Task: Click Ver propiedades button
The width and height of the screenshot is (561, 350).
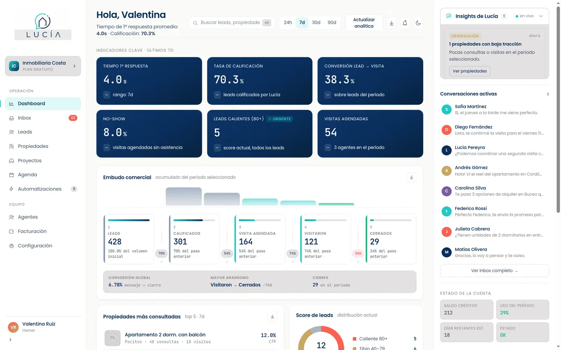Action: point(469,71)
